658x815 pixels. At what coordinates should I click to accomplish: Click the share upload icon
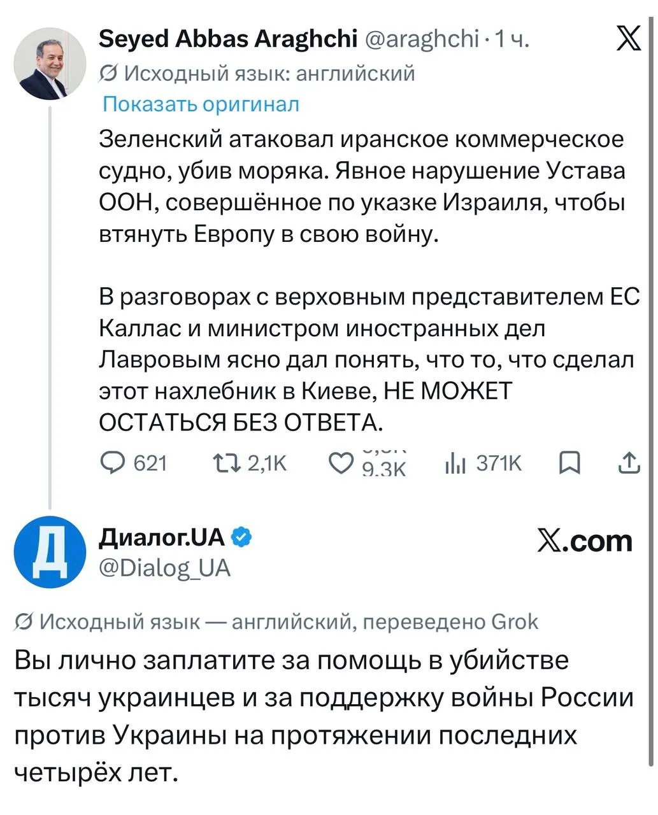coord(629,463)
